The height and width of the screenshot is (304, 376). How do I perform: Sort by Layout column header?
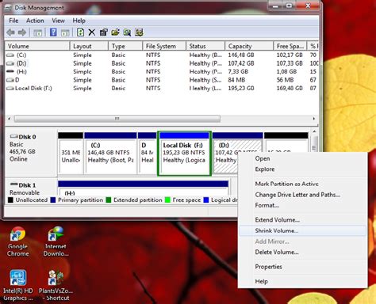tap(89, 46)
